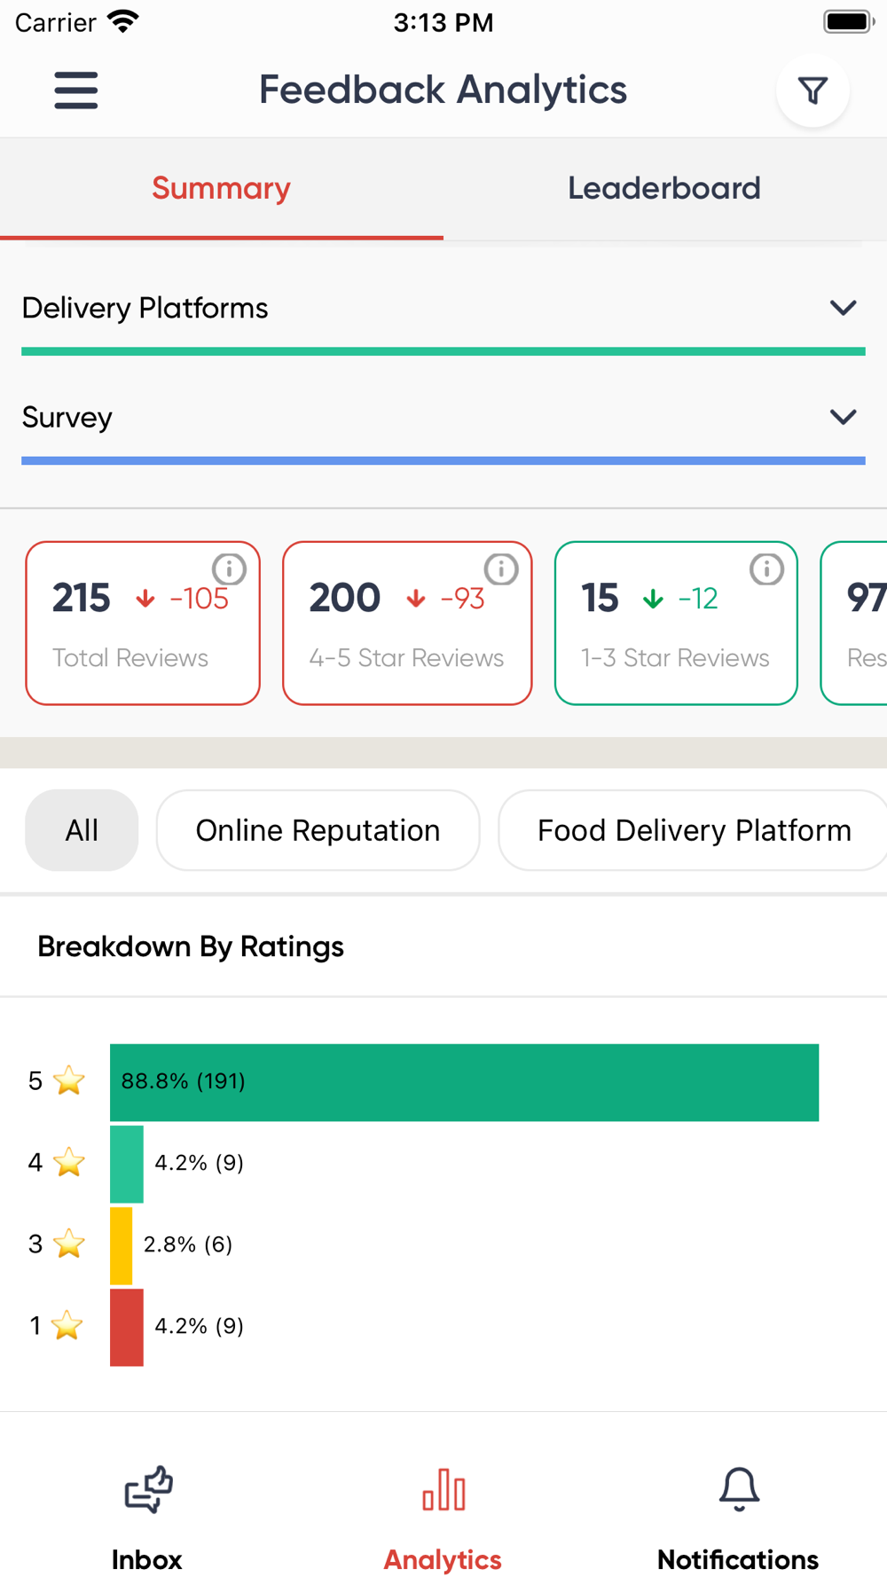Expand the Survey section
This screenshot has height=1577, width=887.
[x=843, y=417]
